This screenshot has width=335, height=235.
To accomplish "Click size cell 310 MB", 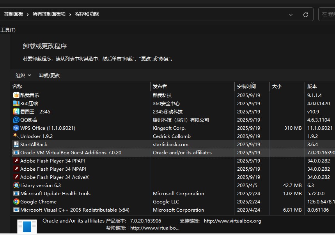I will click(293, 128).
